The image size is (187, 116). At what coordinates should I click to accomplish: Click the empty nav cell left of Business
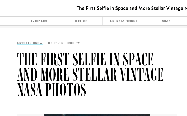[9, 21]
